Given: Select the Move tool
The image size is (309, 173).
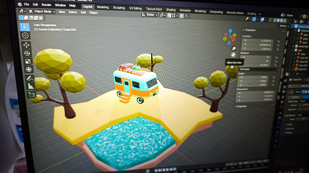Looking at the screenshot, I should click(x=26, y=45).
